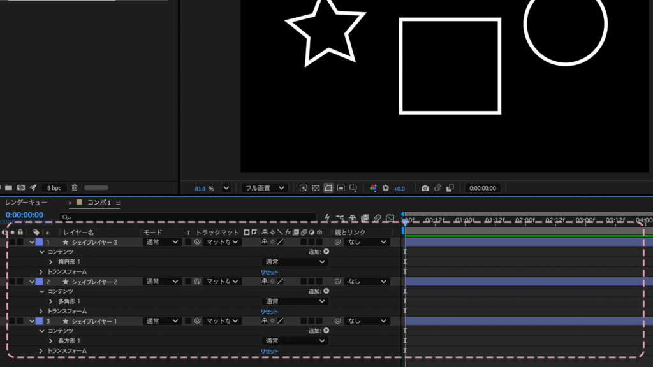Toggle fast previews icon in viewer toolbar
The image size is (653, 367).
pyautogui.click(x=303, y=188)
